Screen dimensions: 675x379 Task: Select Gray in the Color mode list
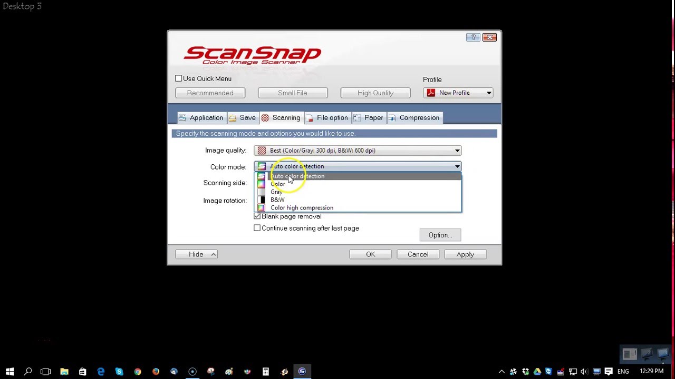(358, 192)
